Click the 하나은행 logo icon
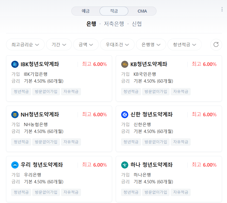The width and height of the screenshot is (227, 203). 125,165
